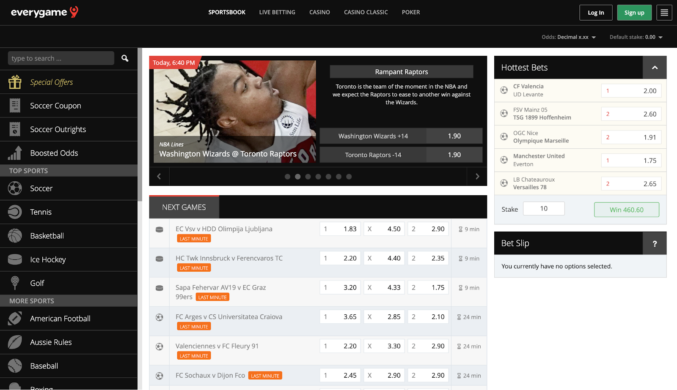
Task: Open Special Offers gift icon
Action: point(15,82)
